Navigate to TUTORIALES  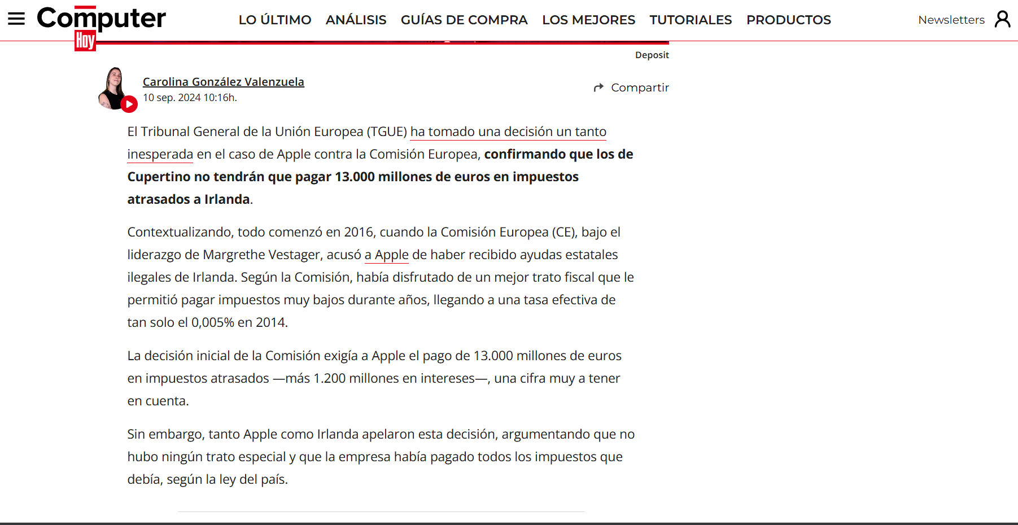(x=690, y=20)
